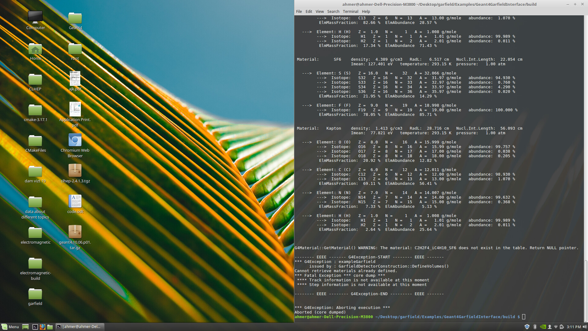Click 'G4Exception: Aborting execution' line
Image resolution: width=588 pixels, height=331 pixels.
click(x=342, y=308)
